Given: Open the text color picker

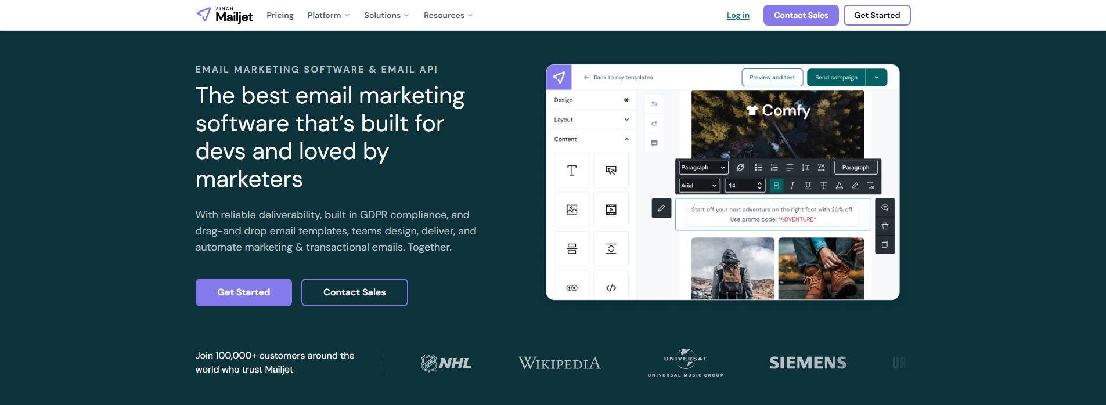Looking at the screenshot, I should click(839, 186).
